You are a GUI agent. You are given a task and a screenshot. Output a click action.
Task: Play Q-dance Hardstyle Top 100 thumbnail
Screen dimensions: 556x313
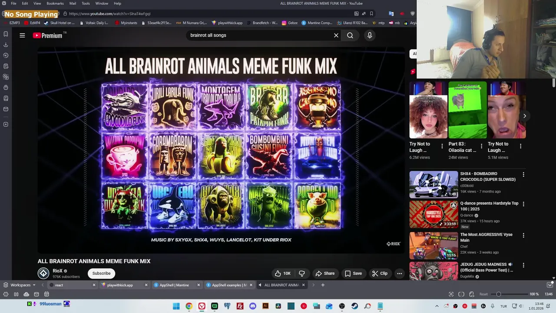click(x=434, y=214)
